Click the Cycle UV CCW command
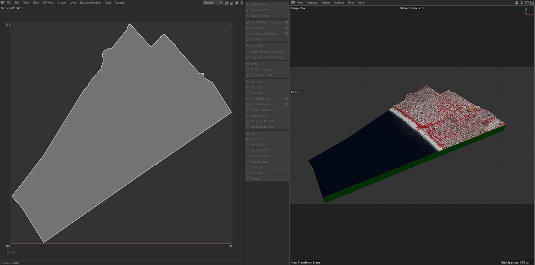This screenshot has width=535, height=265. click(267, 150)
